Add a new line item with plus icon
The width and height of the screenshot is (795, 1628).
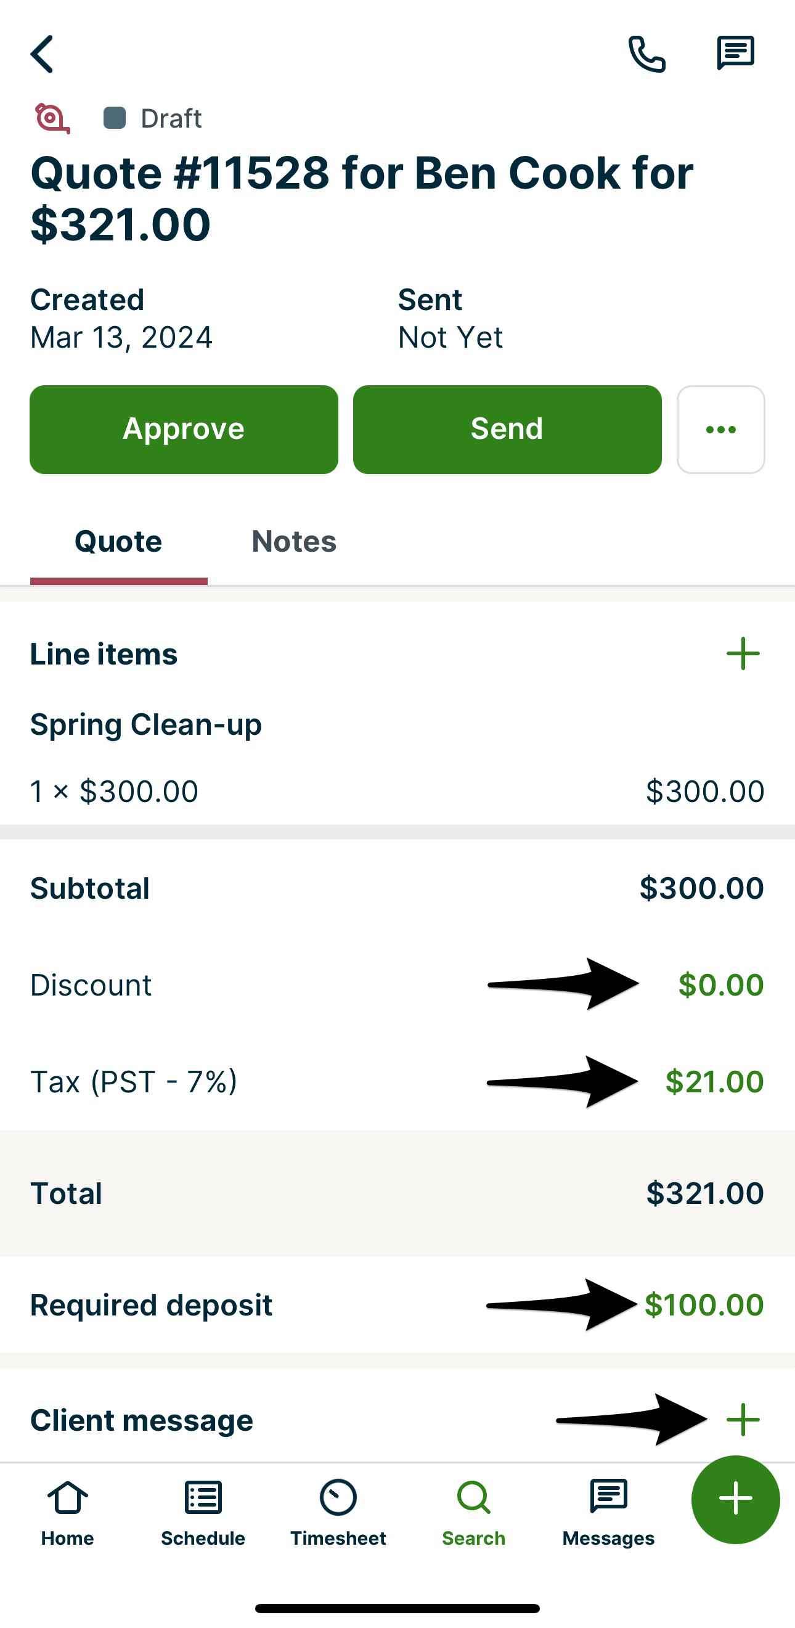[x=743, y=653]
